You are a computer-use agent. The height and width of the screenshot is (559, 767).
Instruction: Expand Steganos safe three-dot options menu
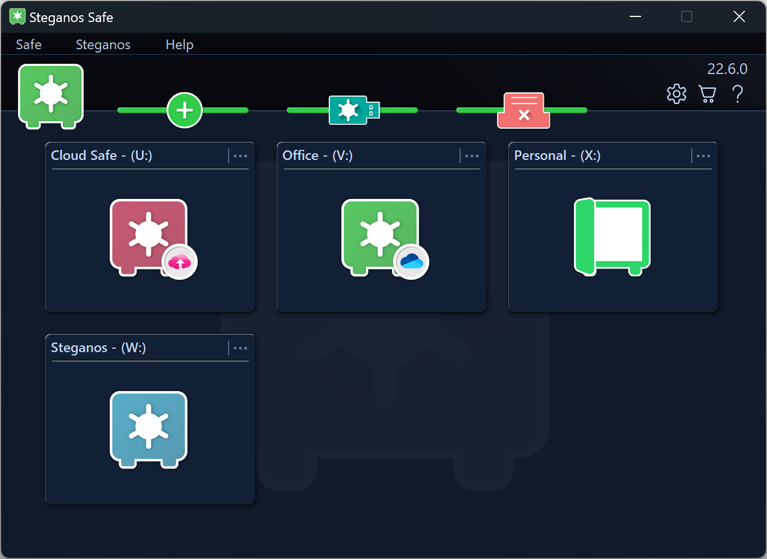click(x=240, y=348)
